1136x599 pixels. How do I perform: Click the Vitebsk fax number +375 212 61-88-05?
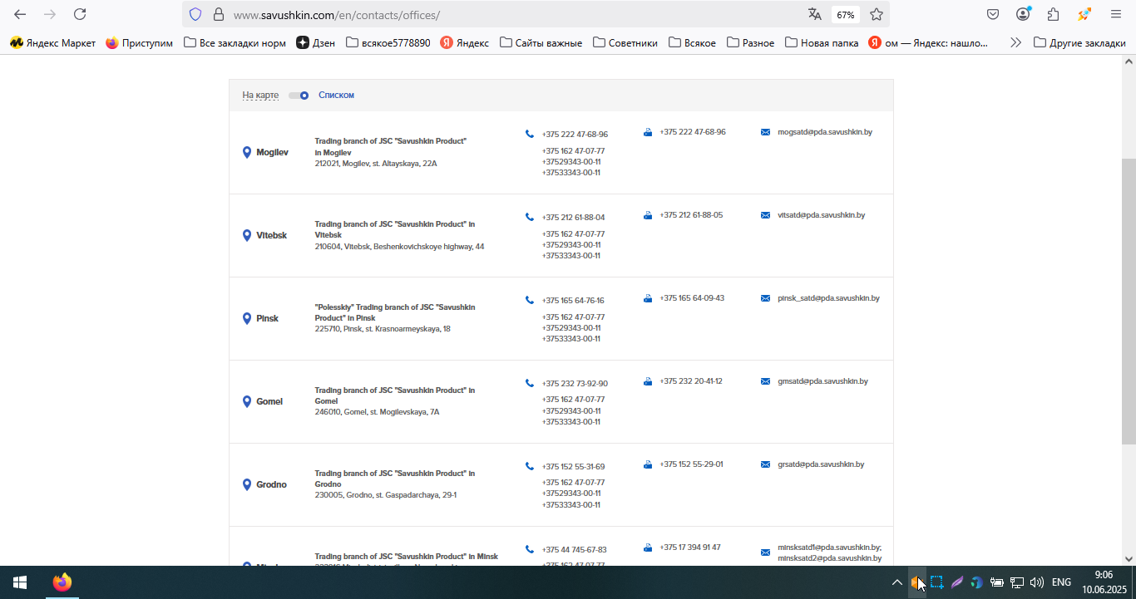click(x=691, y=215)
